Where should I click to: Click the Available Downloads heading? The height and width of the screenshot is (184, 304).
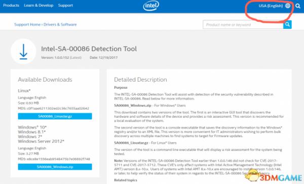(45, 80)
